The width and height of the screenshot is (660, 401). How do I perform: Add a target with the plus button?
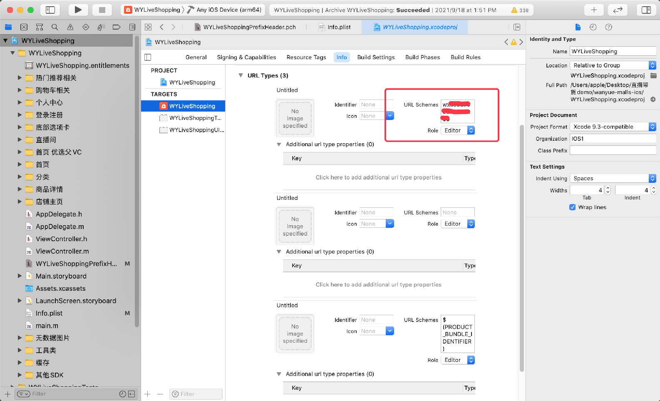(147, 394)
